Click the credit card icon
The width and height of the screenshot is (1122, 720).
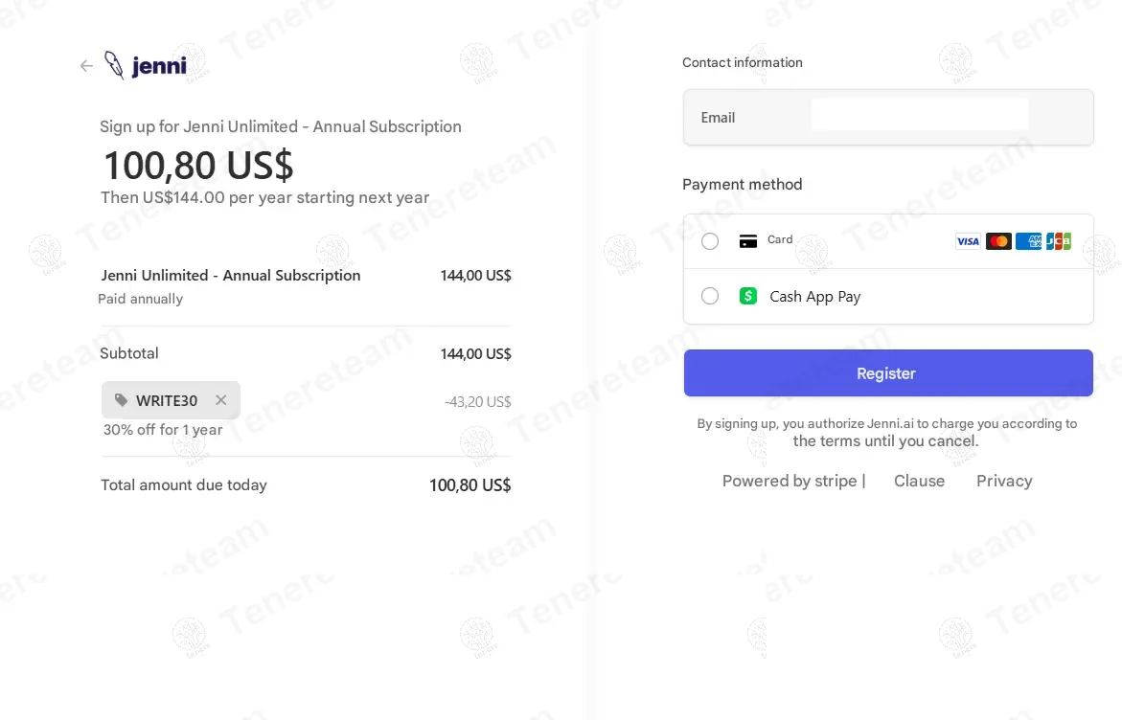pos(748,241)
